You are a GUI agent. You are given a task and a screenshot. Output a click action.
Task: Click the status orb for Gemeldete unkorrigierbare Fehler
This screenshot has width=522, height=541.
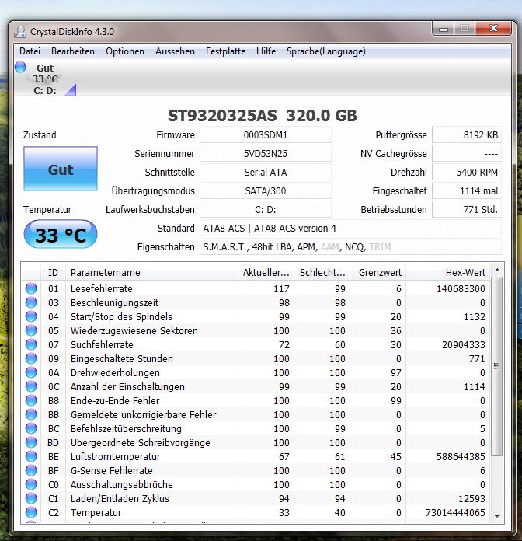click(31, 414)
